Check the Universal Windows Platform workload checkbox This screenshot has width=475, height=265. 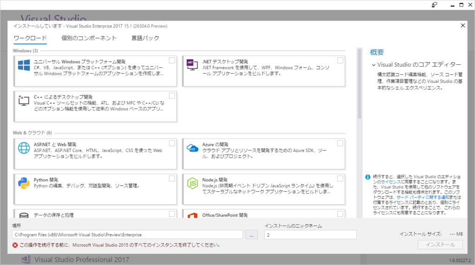click(172, 61)
